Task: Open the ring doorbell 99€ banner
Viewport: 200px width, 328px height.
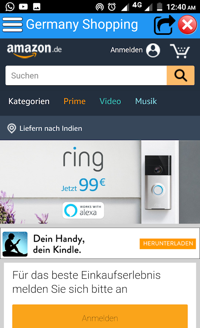Action: coord(100,182)
